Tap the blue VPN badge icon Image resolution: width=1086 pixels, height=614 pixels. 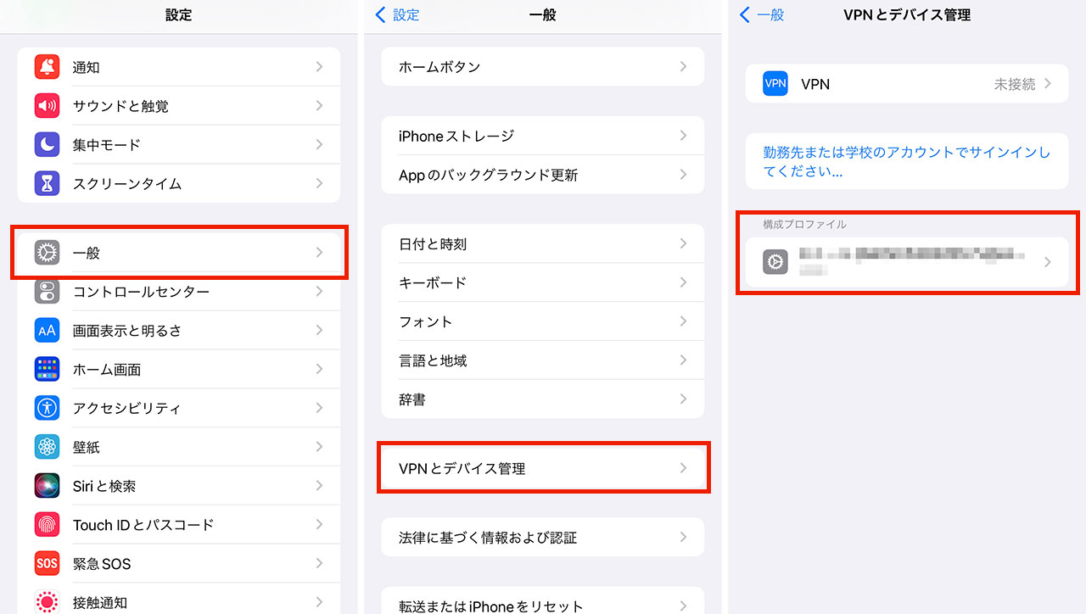[775, 84]
